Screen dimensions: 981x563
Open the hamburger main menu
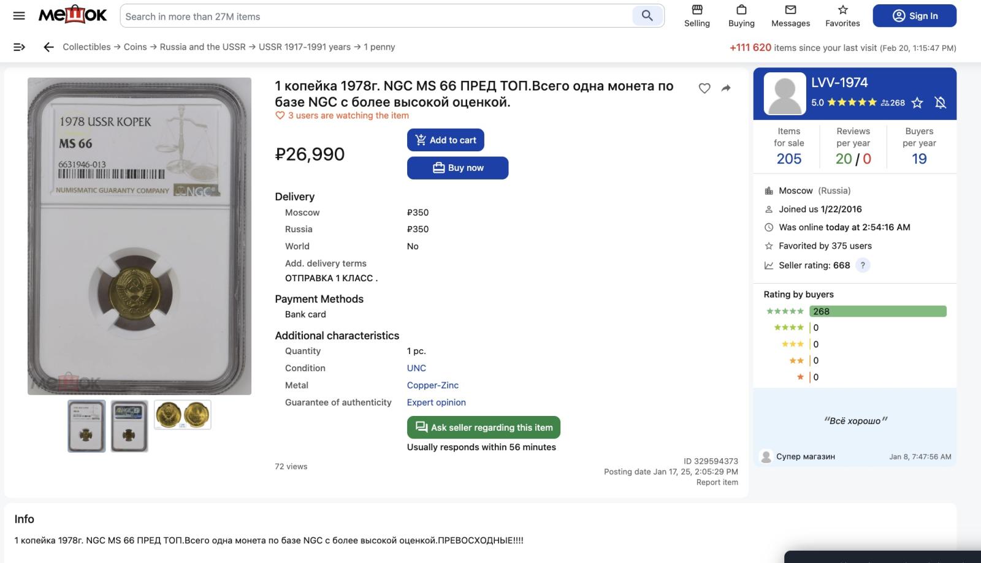[x=19, y=16]
